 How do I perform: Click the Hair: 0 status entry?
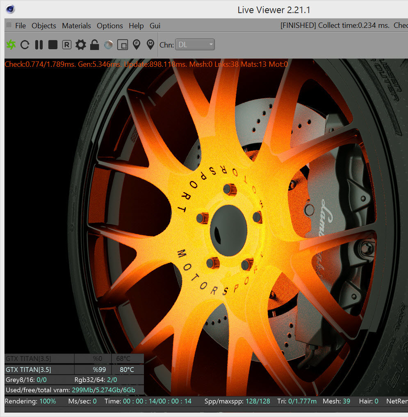(369, 401)
